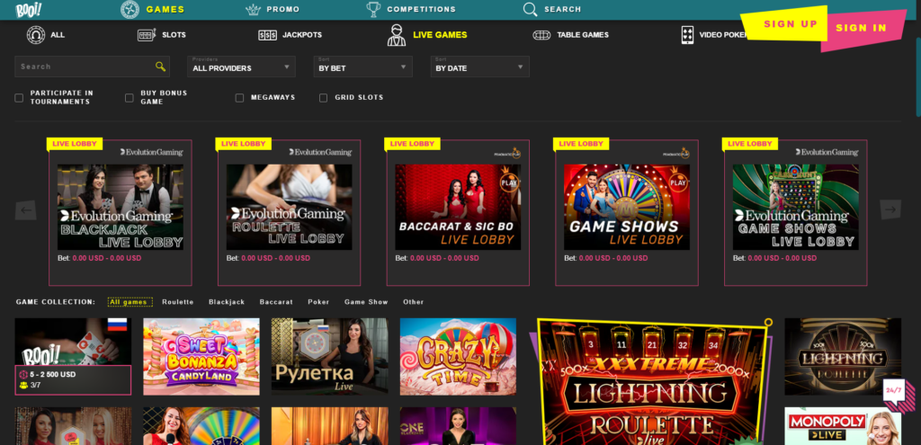Open the 24/7 support chat bubble
Screen dimensions: 921x445
point(893,390)
